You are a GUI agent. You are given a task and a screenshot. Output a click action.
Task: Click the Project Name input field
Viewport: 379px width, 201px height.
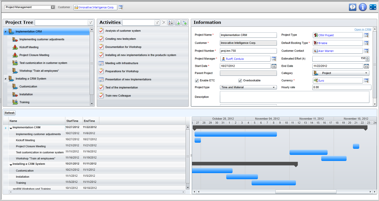248,35
